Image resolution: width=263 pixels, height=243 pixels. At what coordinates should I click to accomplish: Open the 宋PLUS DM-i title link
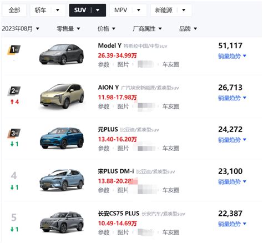tap(116, 171)
